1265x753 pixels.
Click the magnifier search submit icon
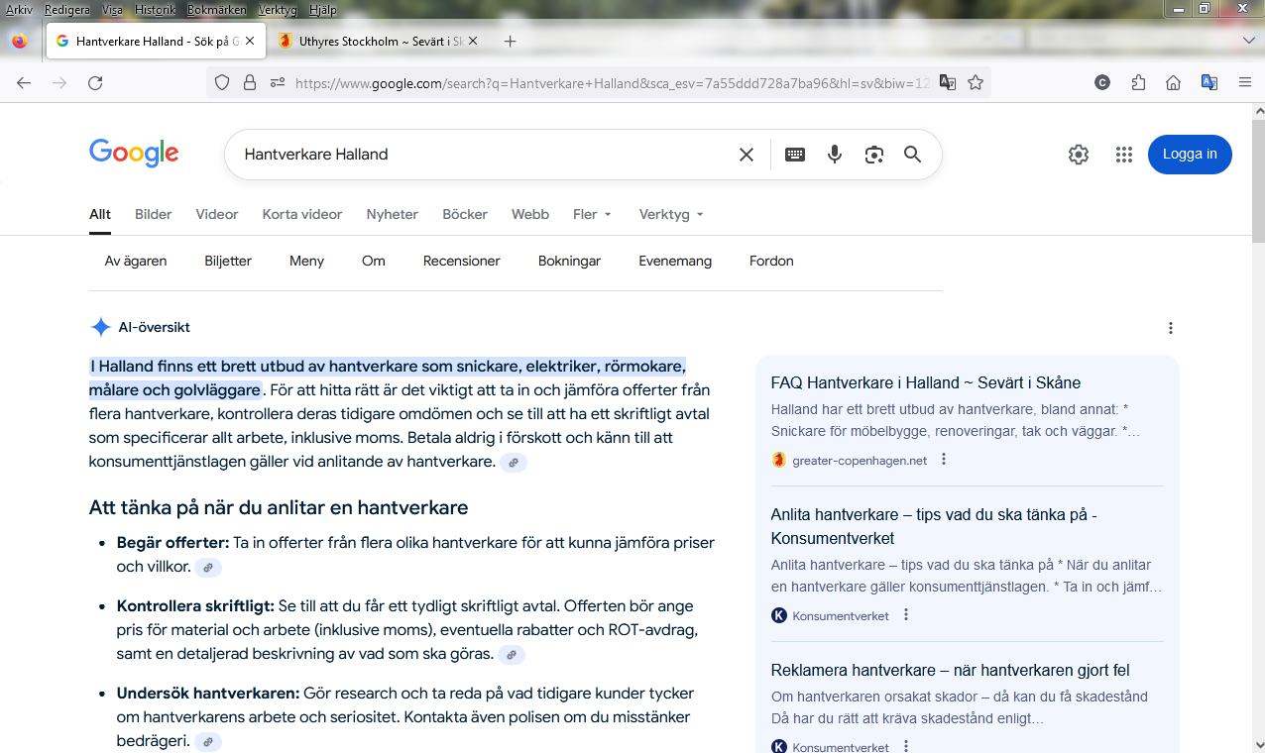click(912, 155)
